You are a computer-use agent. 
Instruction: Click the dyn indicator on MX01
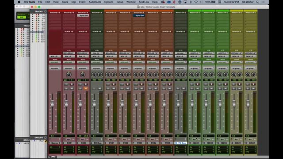tap(194, 140)
